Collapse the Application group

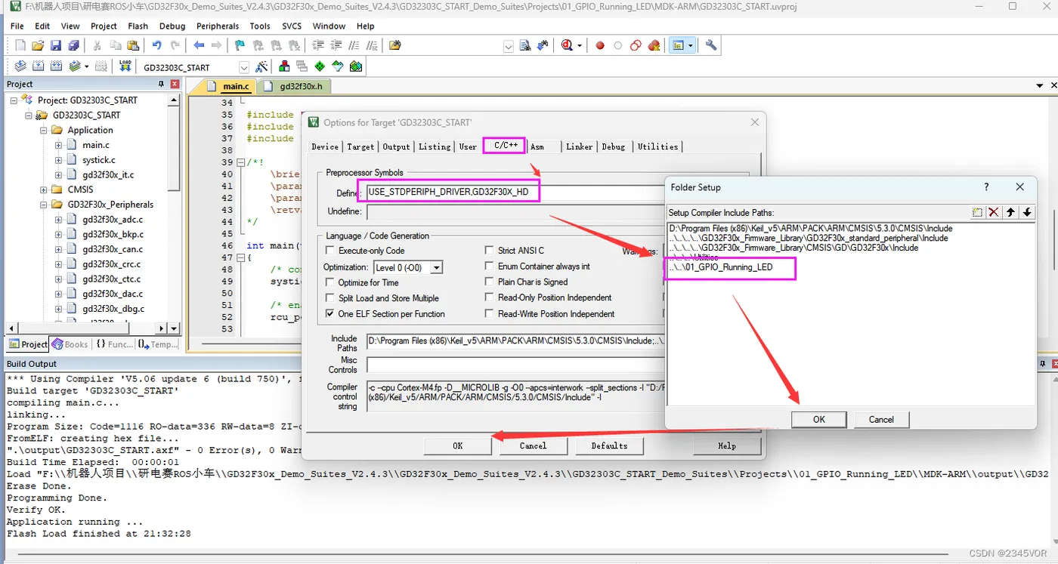pos(44,130)
